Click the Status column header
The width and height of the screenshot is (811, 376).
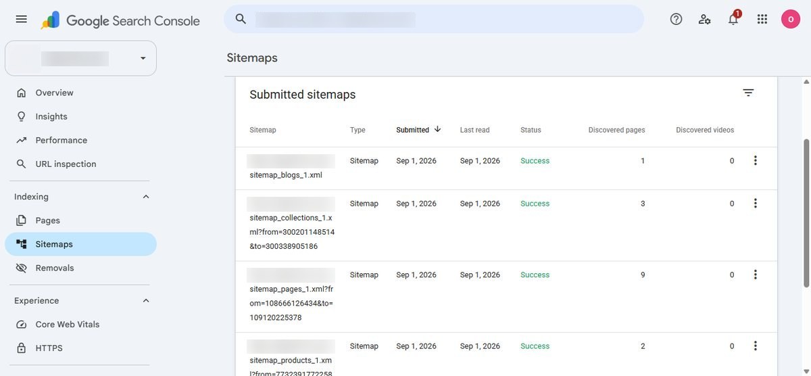(531, 130)
